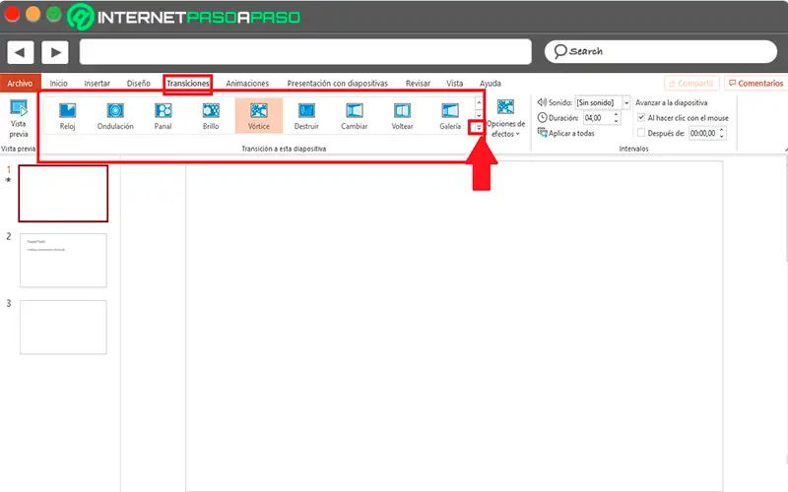Screen dimensions: 788x492
Task: Click the browser back arrow button
Action: [20, 52]
